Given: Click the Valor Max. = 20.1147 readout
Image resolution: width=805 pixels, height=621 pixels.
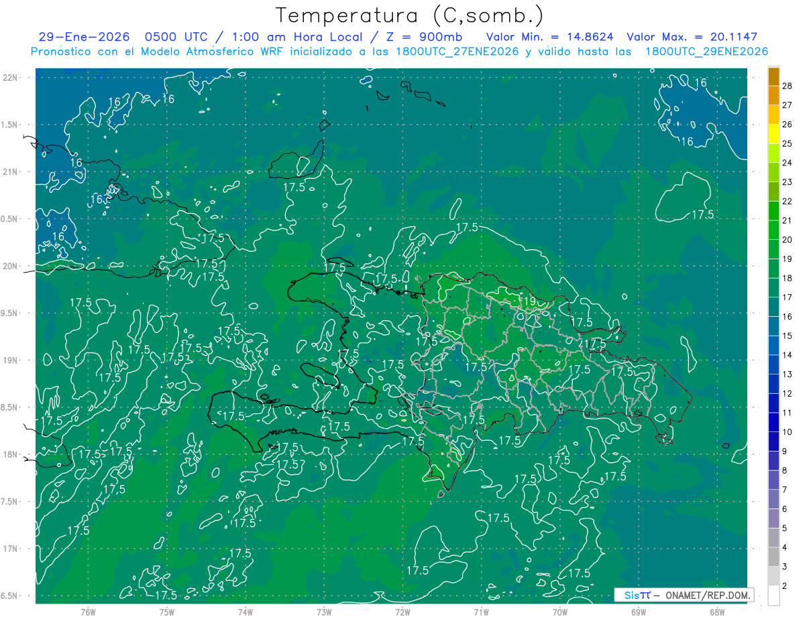Looking at the screenshot, I should pyautogui.click(x=692, y=37).
